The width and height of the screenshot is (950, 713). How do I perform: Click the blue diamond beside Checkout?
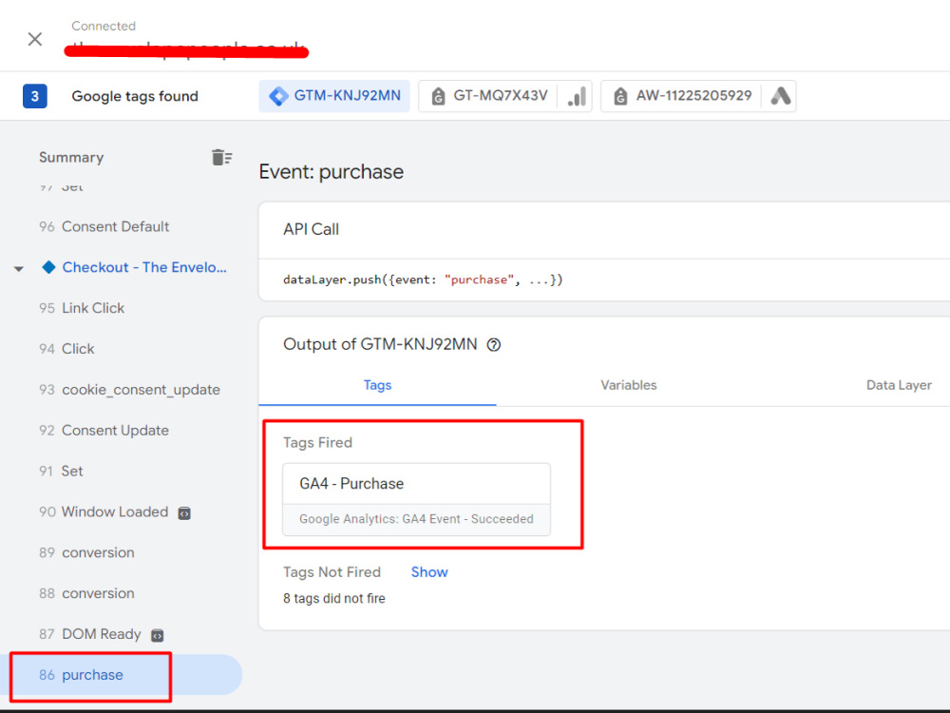(x=48, y=267)
